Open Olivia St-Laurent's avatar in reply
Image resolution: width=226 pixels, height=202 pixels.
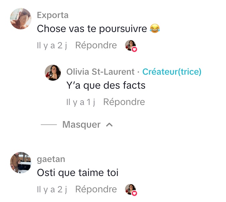(x=53, y=73)
